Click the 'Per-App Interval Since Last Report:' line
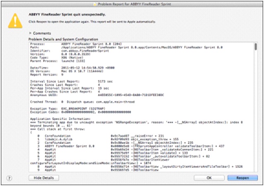This screenshot has width=264, height=186. click(x=70, y=88)
